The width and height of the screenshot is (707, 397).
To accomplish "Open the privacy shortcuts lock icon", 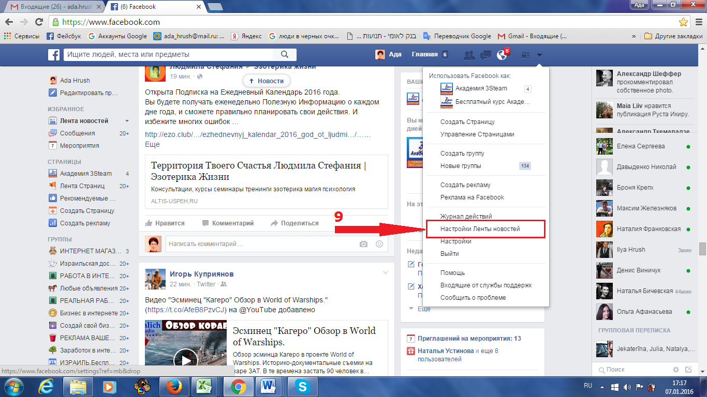I will pos(525,55).
